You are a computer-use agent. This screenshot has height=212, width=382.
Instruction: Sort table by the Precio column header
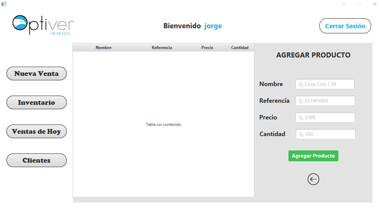[x=207, y=47]
